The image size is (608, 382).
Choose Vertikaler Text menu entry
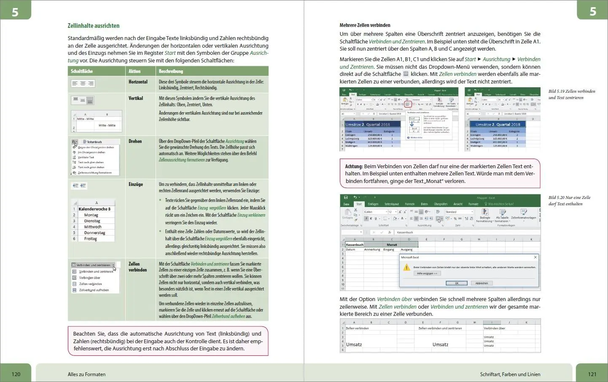point(83,157)
